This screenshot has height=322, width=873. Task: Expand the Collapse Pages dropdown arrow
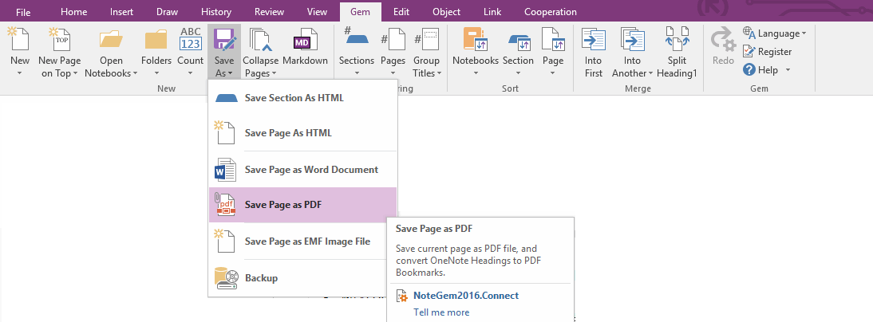(x=273, y=73)
